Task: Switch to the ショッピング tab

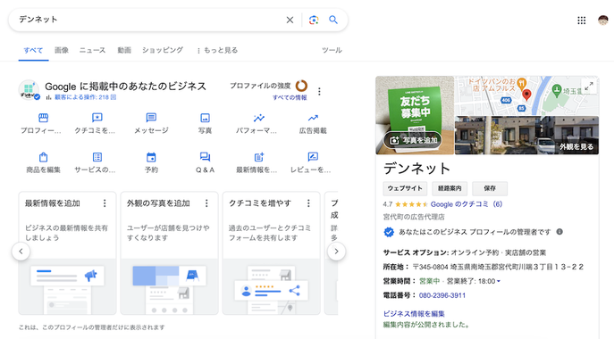Action: (x=163, y=50)
